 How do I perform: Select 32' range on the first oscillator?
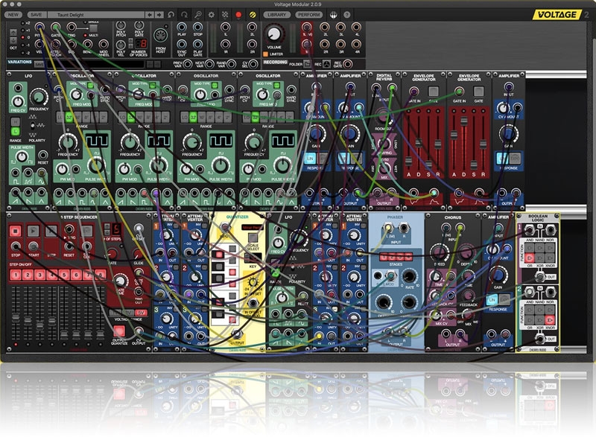(x=69, y=117)
